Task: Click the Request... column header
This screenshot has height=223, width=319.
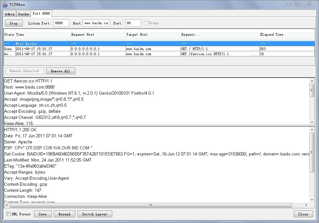Action: coord(220,34)
